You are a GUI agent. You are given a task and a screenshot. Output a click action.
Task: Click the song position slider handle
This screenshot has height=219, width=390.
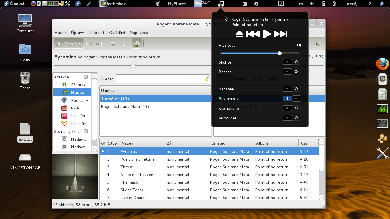[x=133, y=66]
